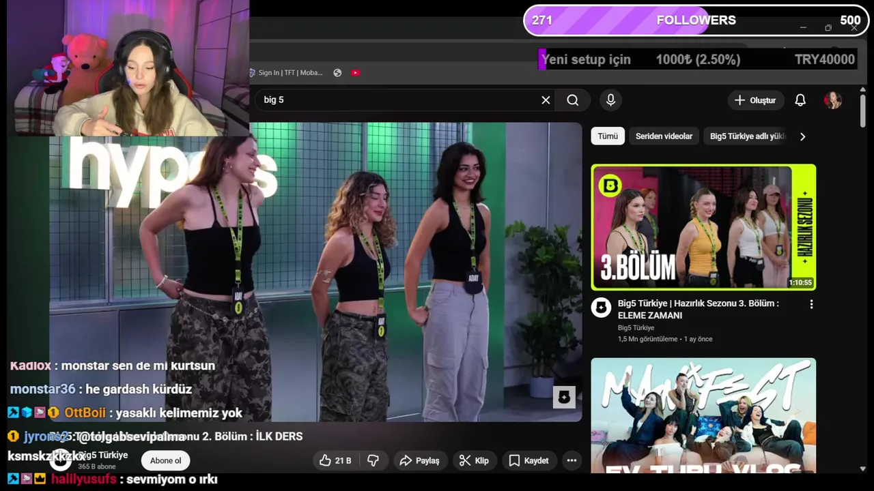The width and height of the screenshot is (874, 491).
Task: Click chat message 'yasaklı kelimemiz yok'
Action: tap(179, 413)
